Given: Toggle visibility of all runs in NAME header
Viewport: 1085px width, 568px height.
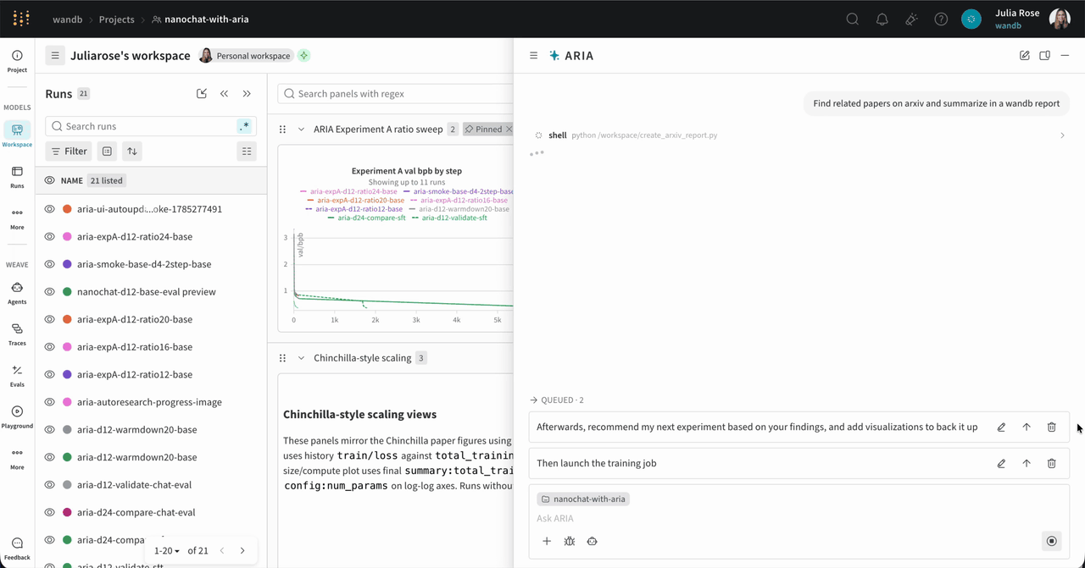Looking at the screenshot, I should click(x=50, y=180).
